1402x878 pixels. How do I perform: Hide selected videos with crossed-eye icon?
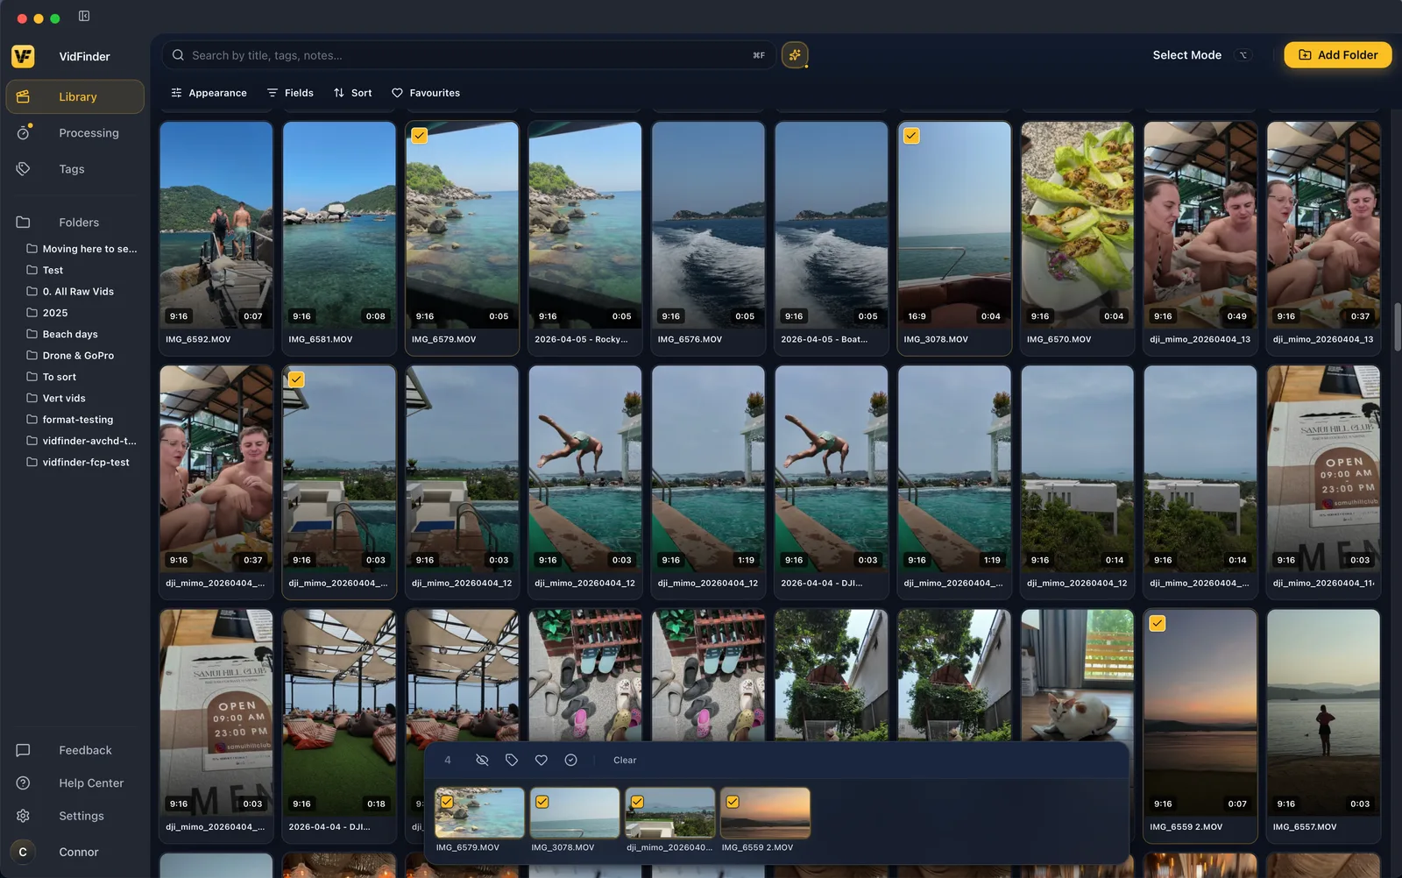click(482, 760)
